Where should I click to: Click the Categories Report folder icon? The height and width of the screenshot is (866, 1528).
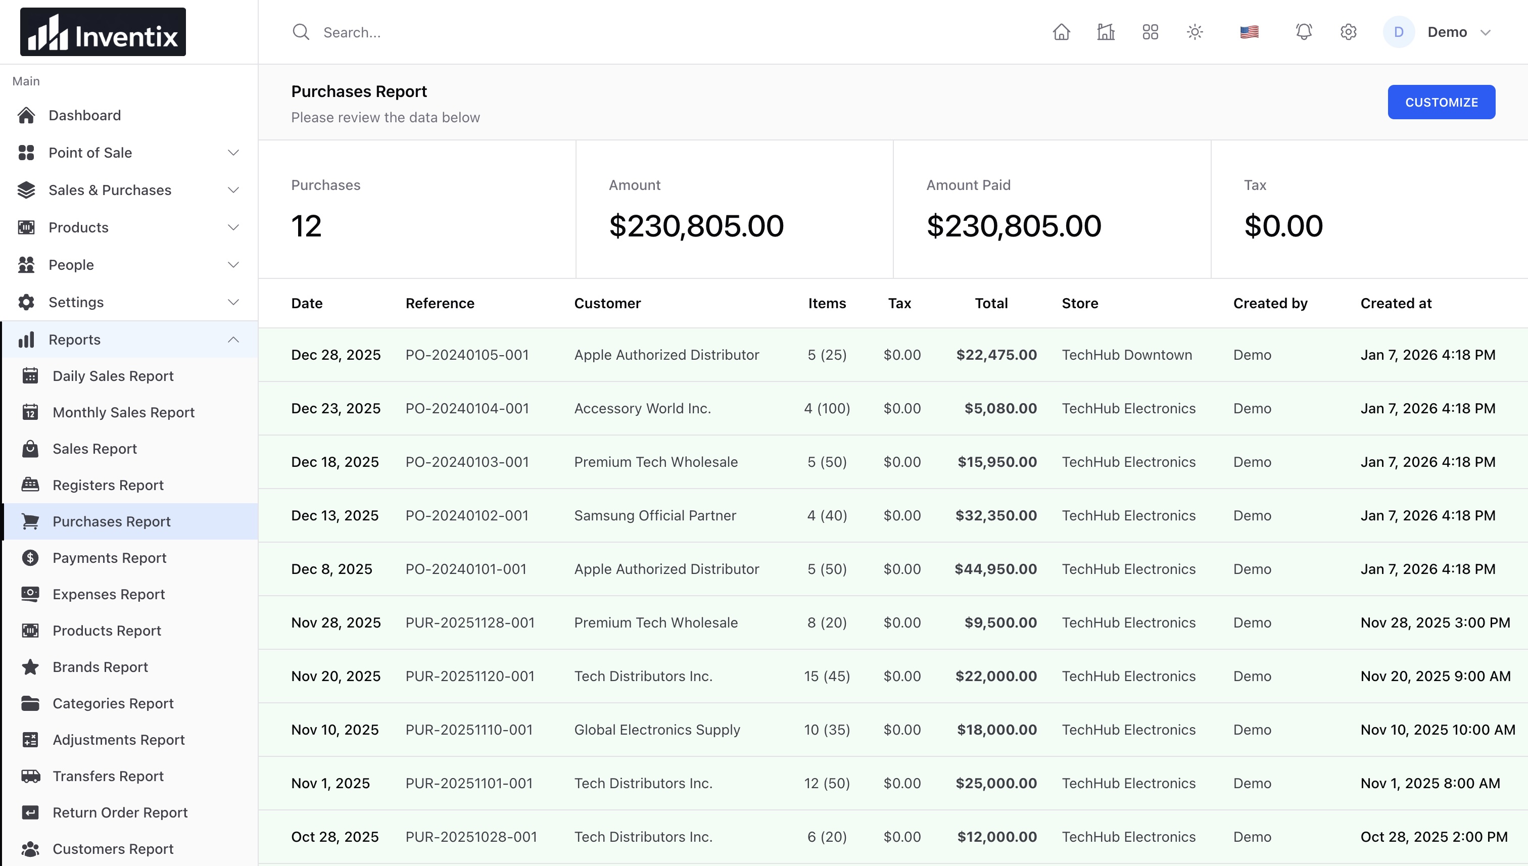coord(30,704)
